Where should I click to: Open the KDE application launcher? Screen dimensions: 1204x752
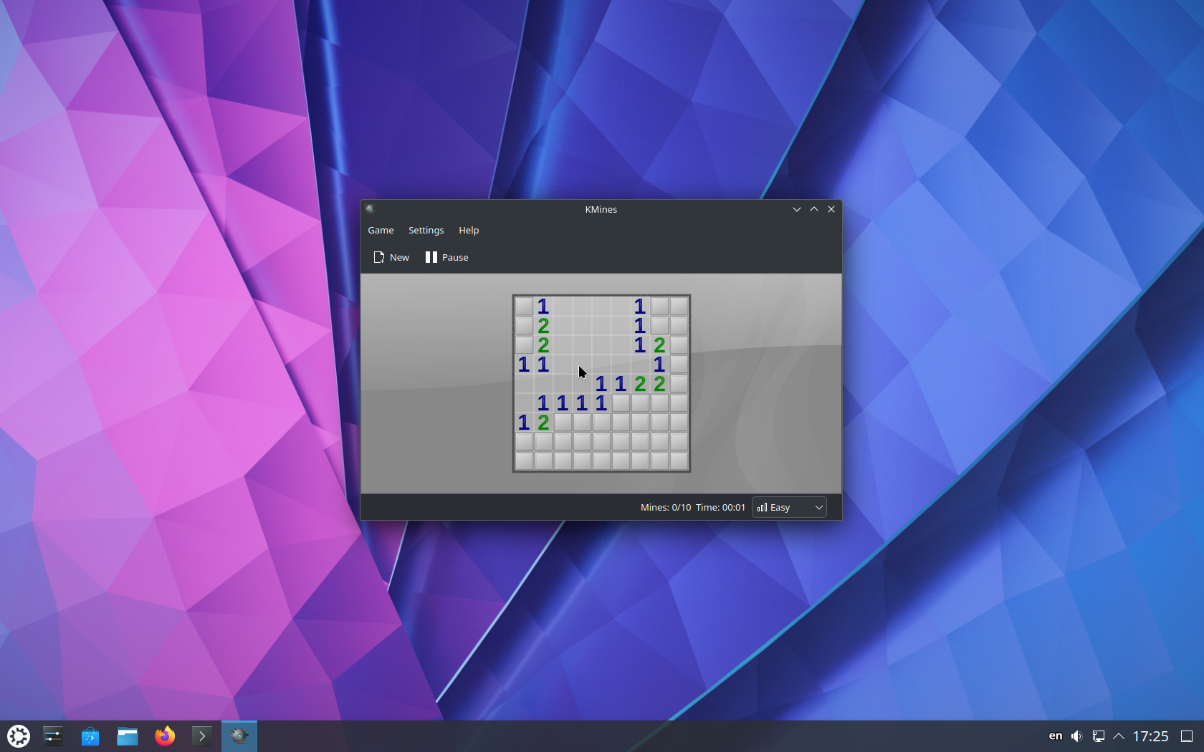(x=19, y=736)
